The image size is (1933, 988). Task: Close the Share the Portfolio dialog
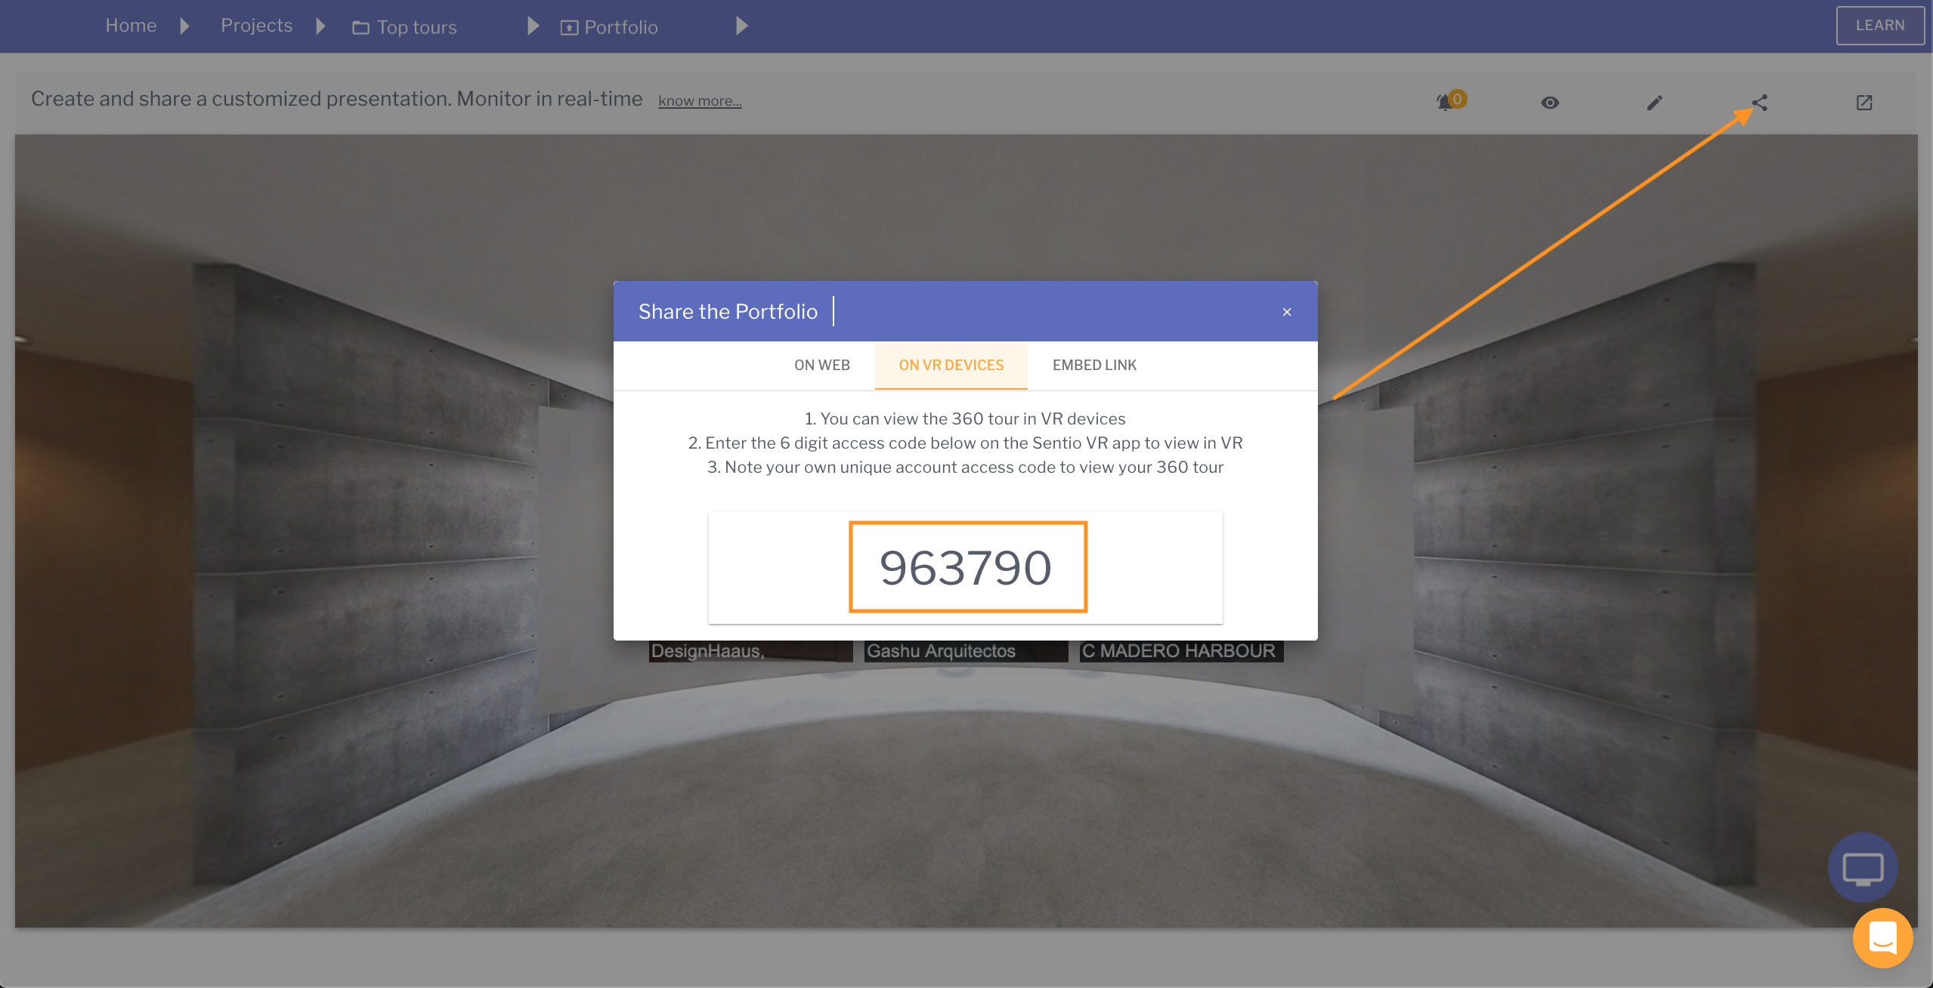pyautogui.click(x=1287, y=312)
